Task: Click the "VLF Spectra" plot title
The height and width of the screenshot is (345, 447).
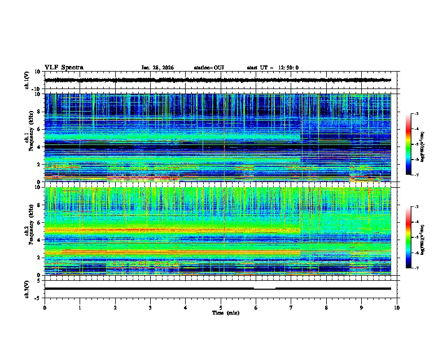Action: 64,68
